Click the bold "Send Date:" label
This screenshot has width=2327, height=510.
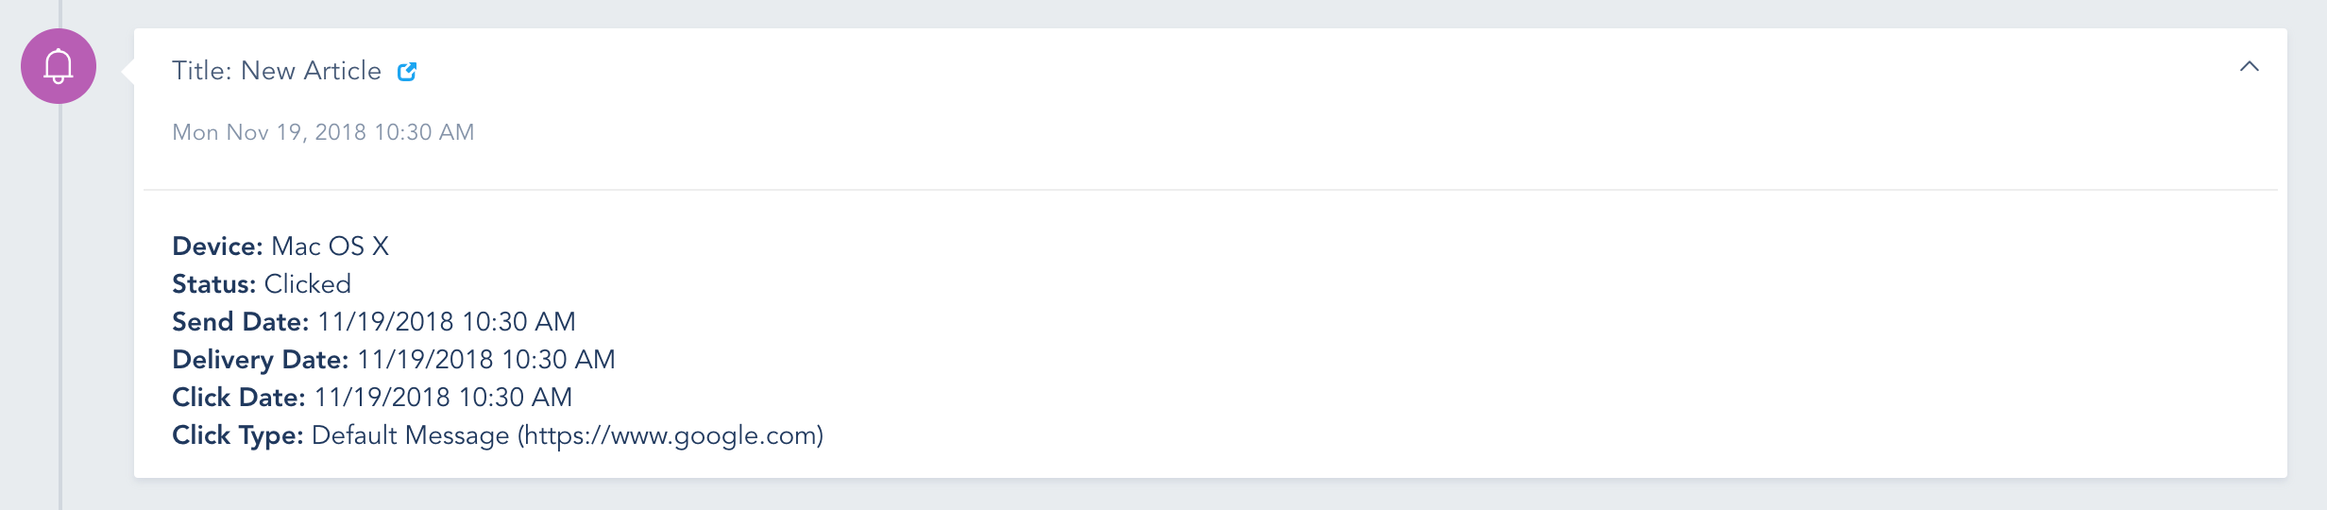[241, 322]
